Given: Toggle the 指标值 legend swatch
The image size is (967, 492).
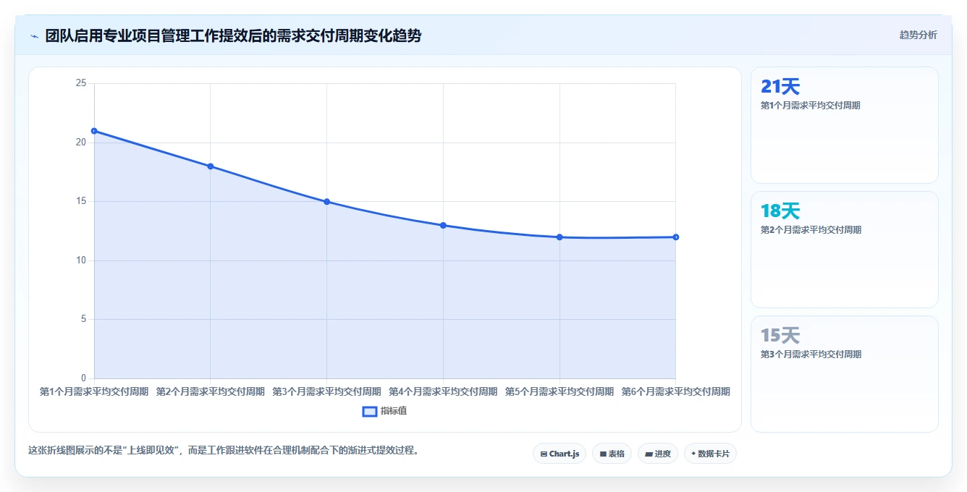Looking at the screenshot, I should (x=369, y=411).
